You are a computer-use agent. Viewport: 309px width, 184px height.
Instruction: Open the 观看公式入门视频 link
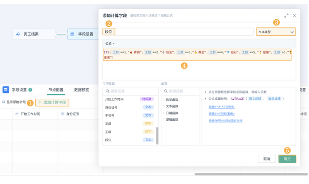tap(222, 107)
